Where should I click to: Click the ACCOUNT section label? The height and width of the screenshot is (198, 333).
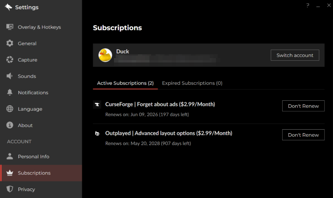pyautogui.click(x=19, y=141)
